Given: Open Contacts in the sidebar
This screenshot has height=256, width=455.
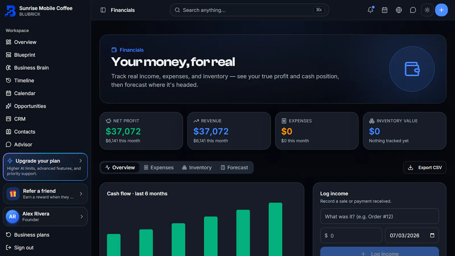Looking at the screenshot, I should [45, 132].
